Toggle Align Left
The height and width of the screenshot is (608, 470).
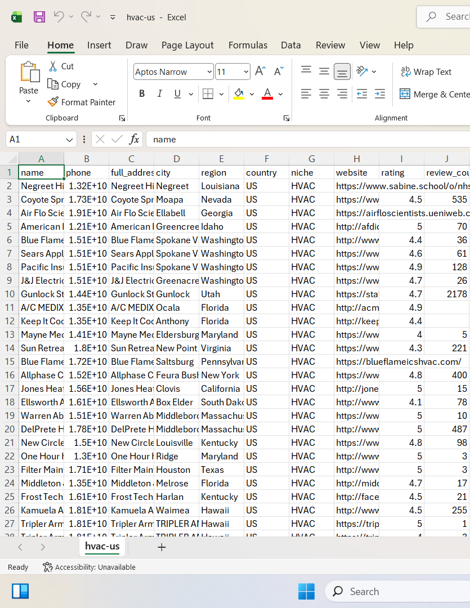coord(306,93)
